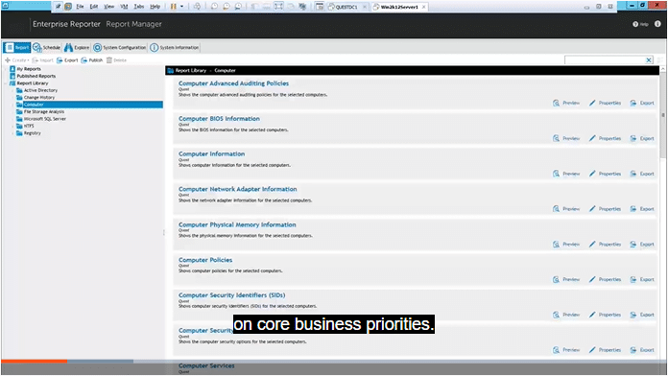
Task: Preview the Computer Information report
Action: (566, 174)
